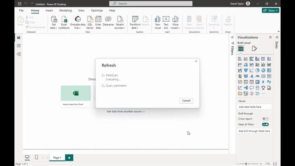Image resolution: width=295 pixels, height=166 pixels.
Task: Collapse the Visualizations pane
Action: [x=271, y=37]
